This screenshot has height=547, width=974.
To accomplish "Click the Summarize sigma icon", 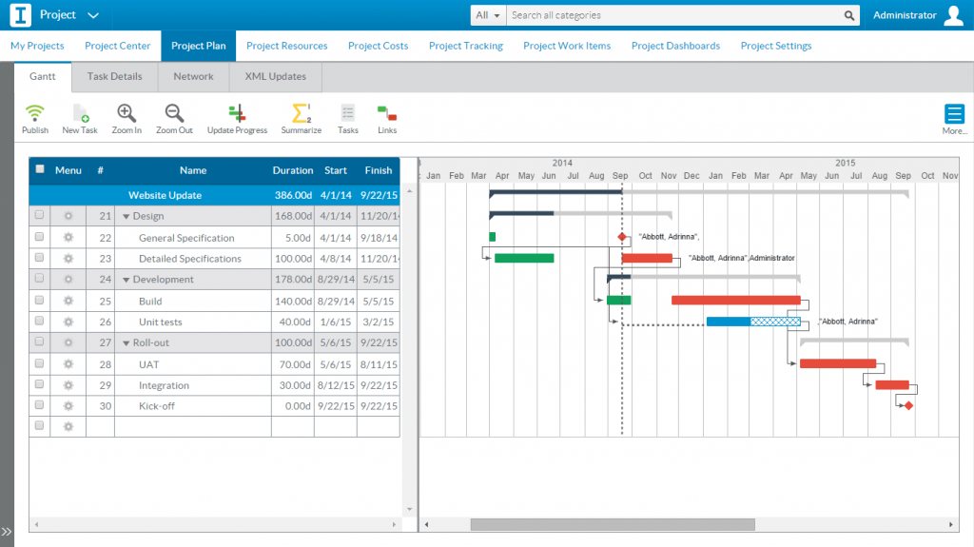I will [x=302, y=113].
